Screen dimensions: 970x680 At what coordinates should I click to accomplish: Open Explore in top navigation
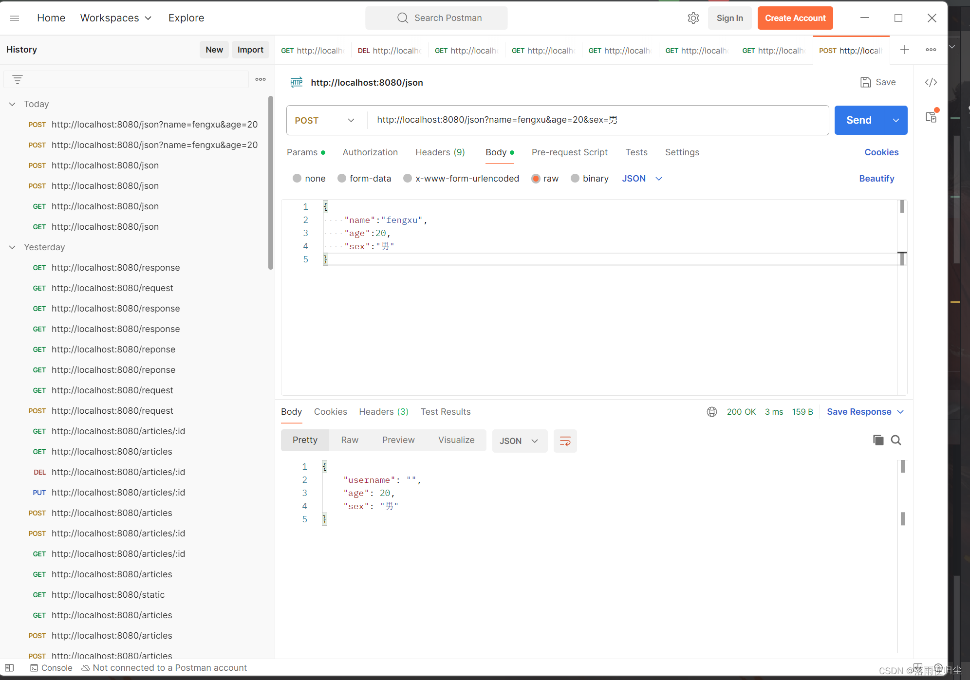pos(186,18)
